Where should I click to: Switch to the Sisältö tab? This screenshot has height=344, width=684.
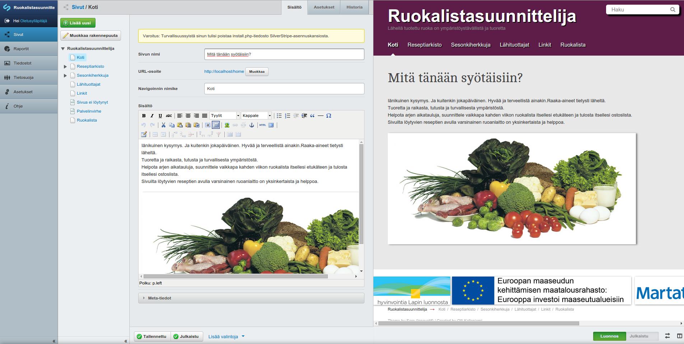(x=294, y=7)
